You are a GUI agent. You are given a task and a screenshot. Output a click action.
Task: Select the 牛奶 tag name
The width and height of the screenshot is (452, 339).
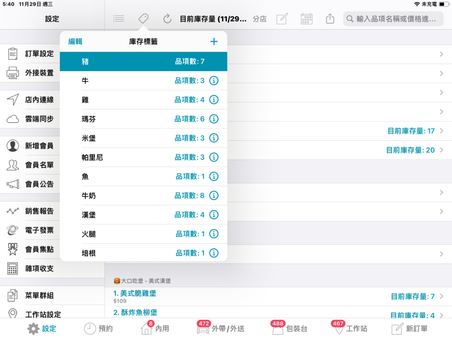pyautogui.click(x=88, y=196)
